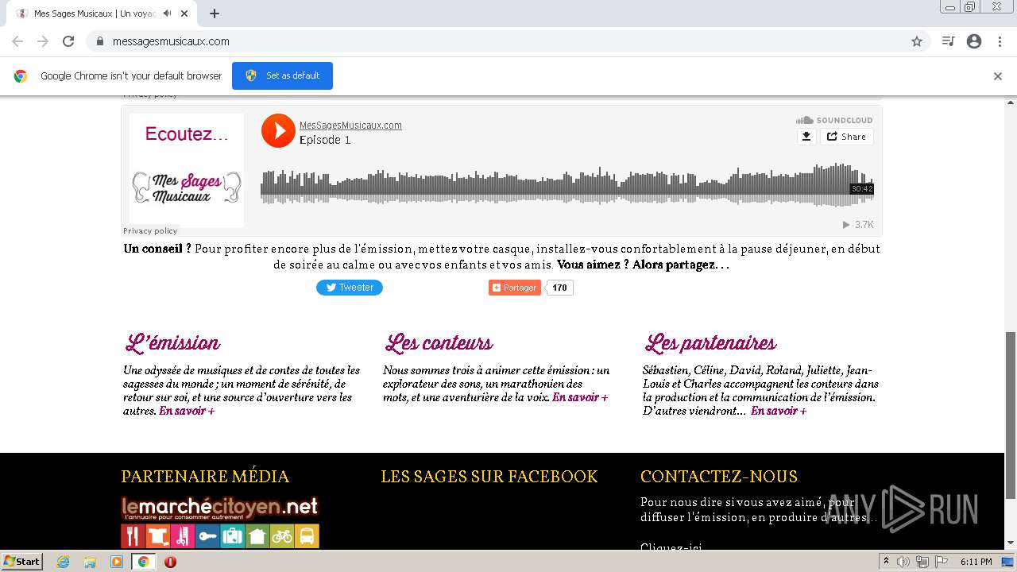This screenshot has width=1017, height=572.
Task: Play Episode 1 in the SoundCloud player
Action: (x=278, y=130)
